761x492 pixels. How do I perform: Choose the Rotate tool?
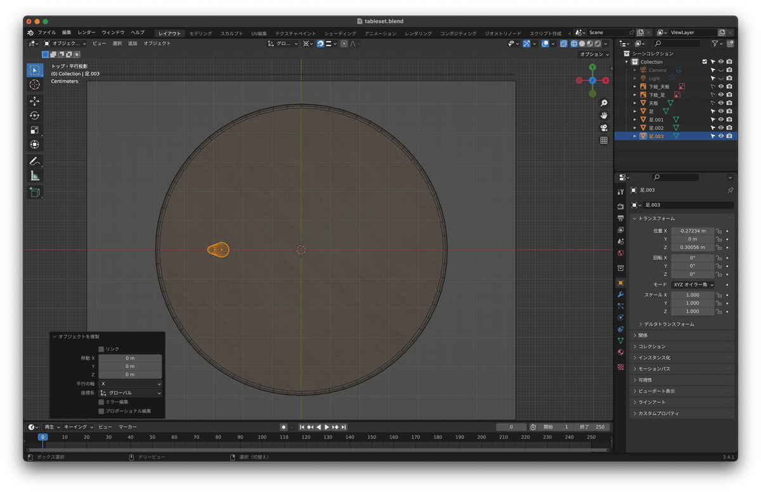tap(35, 116)
